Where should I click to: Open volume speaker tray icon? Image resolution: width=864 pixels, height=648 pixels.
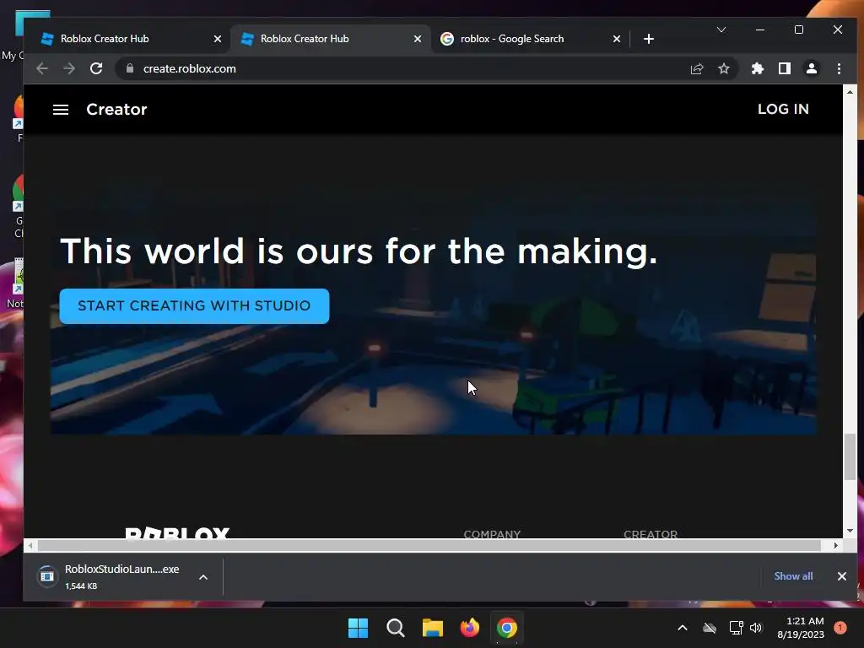(756, 628)
